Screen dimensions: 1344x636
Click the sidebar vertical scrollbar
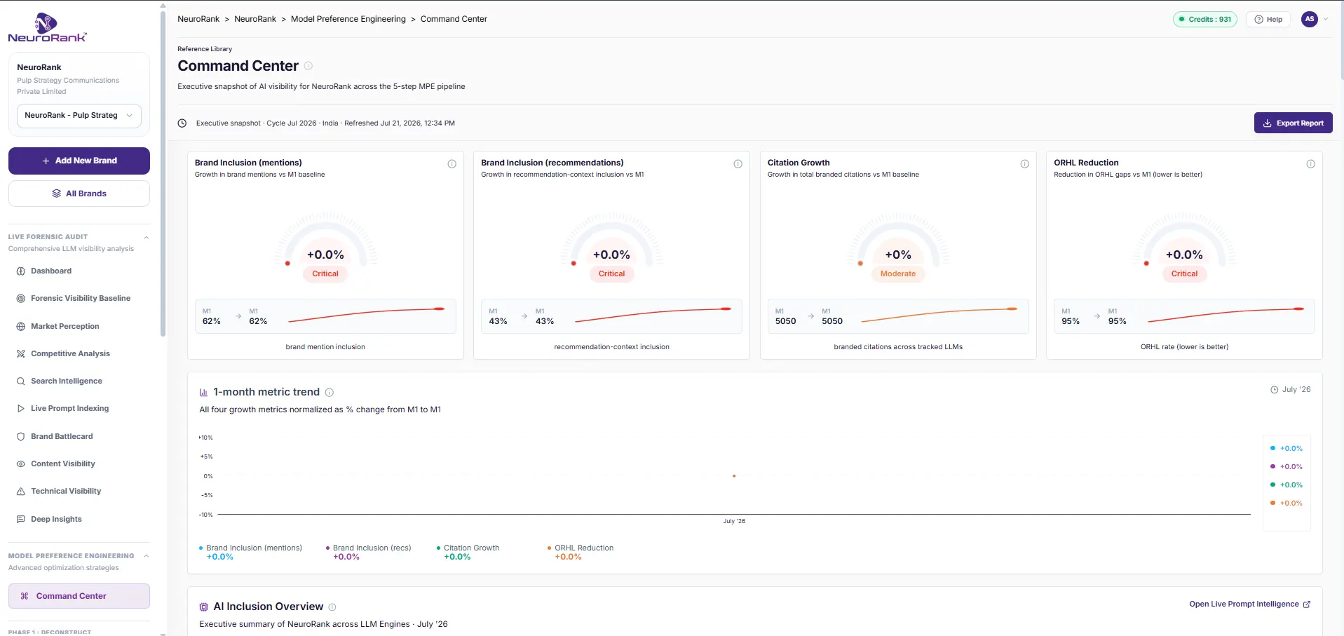point(163,175)
